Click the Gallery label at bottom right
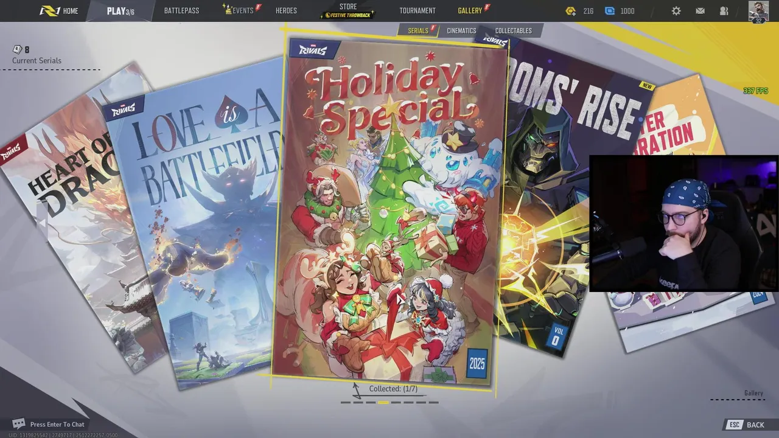Screen dimensions: 779x438 coord(753,393)
